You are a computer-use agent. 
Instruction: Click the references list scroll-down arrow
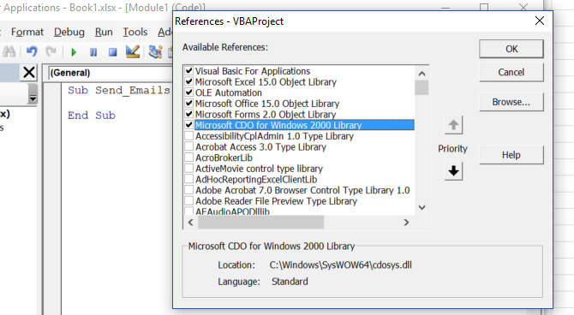[422, 207]
